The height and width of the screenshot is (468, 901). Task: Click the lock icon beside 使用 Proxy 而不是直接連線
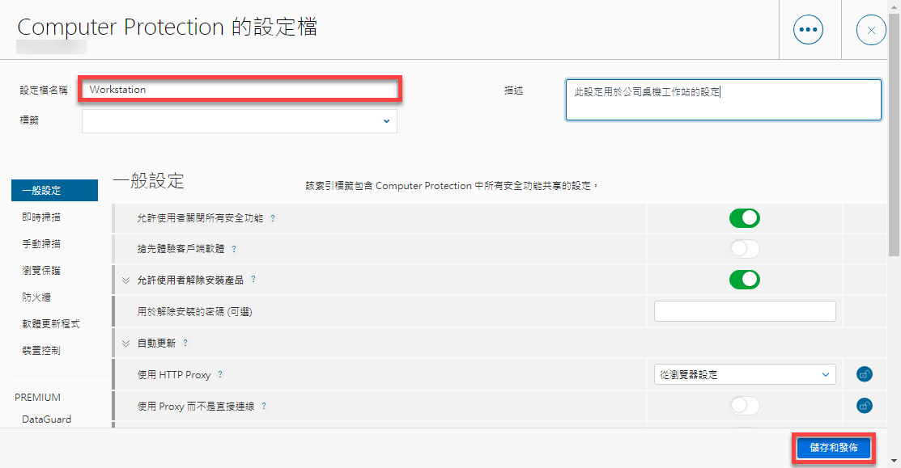click(864, 406)
